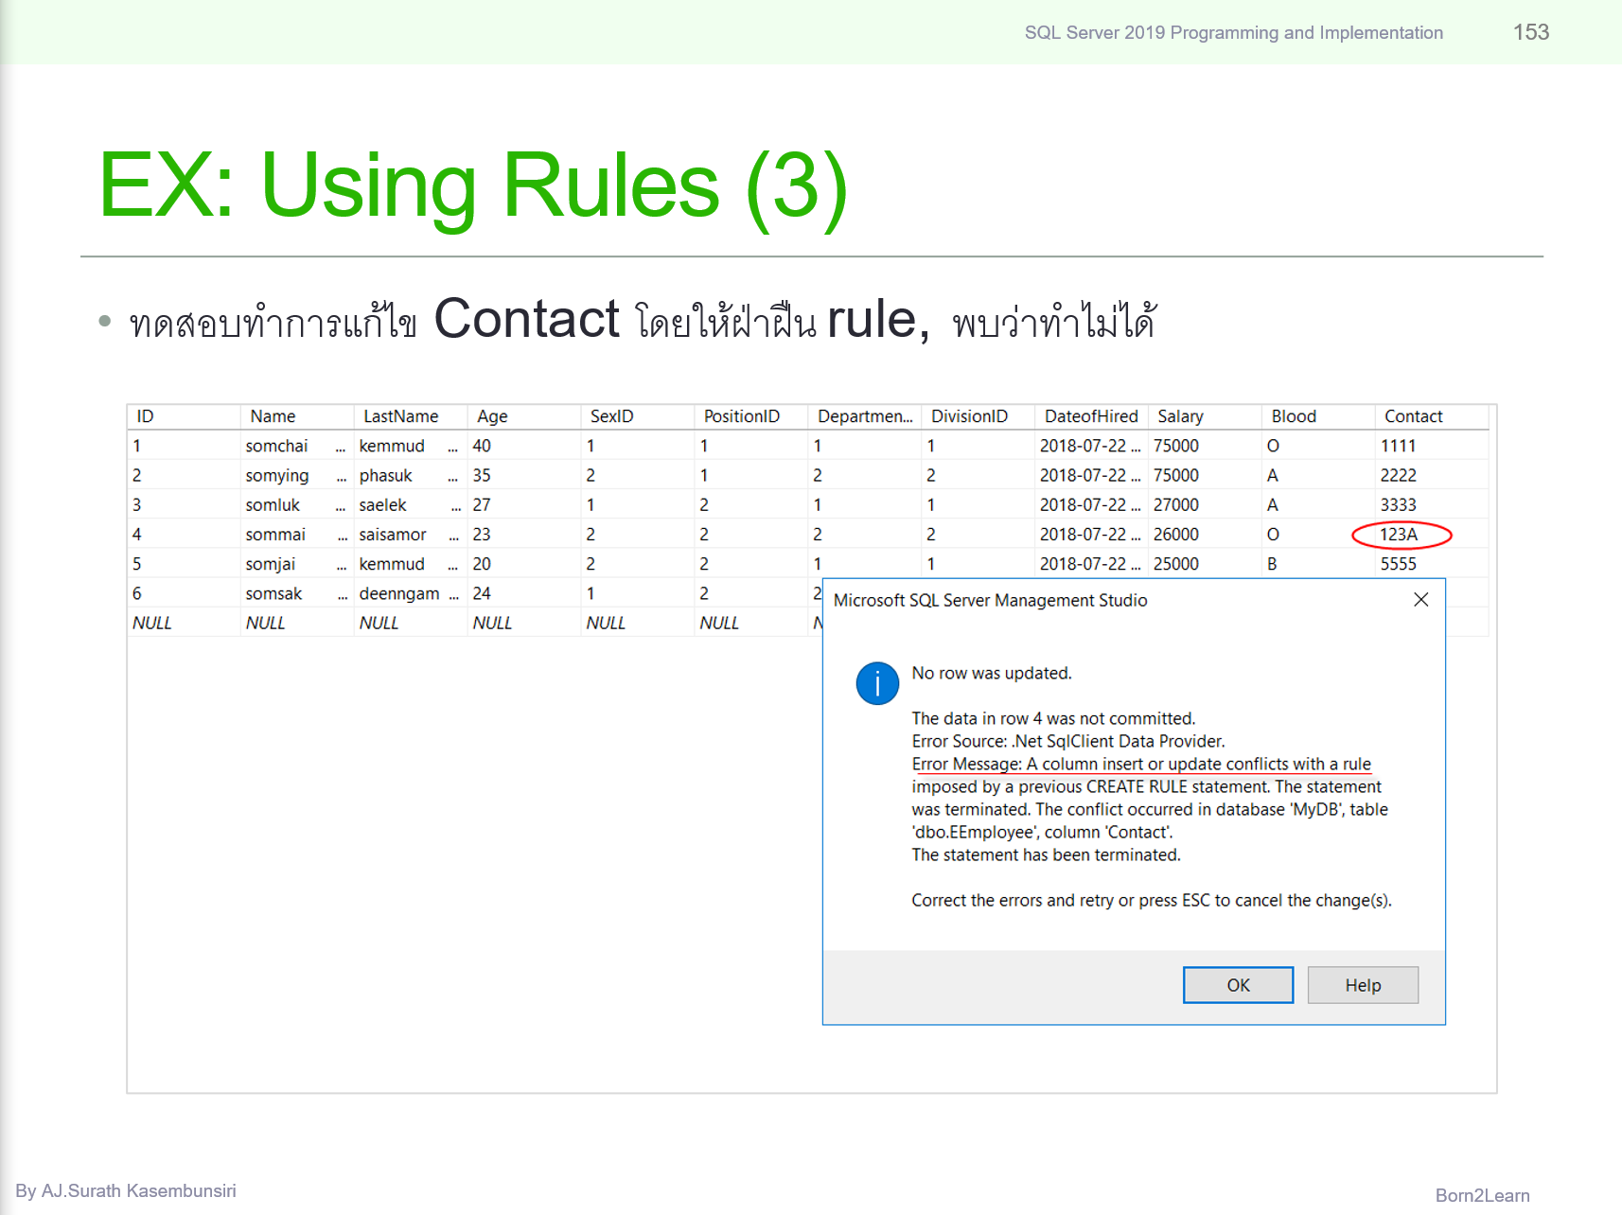Click the blue information icon in the dialog
1622x1215 pixels.
click(877, 683)
